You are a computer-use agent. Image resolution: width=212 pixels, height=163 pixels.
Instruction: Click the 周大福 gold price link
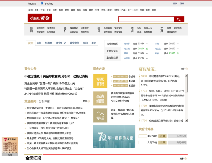[x=127, y=49]
